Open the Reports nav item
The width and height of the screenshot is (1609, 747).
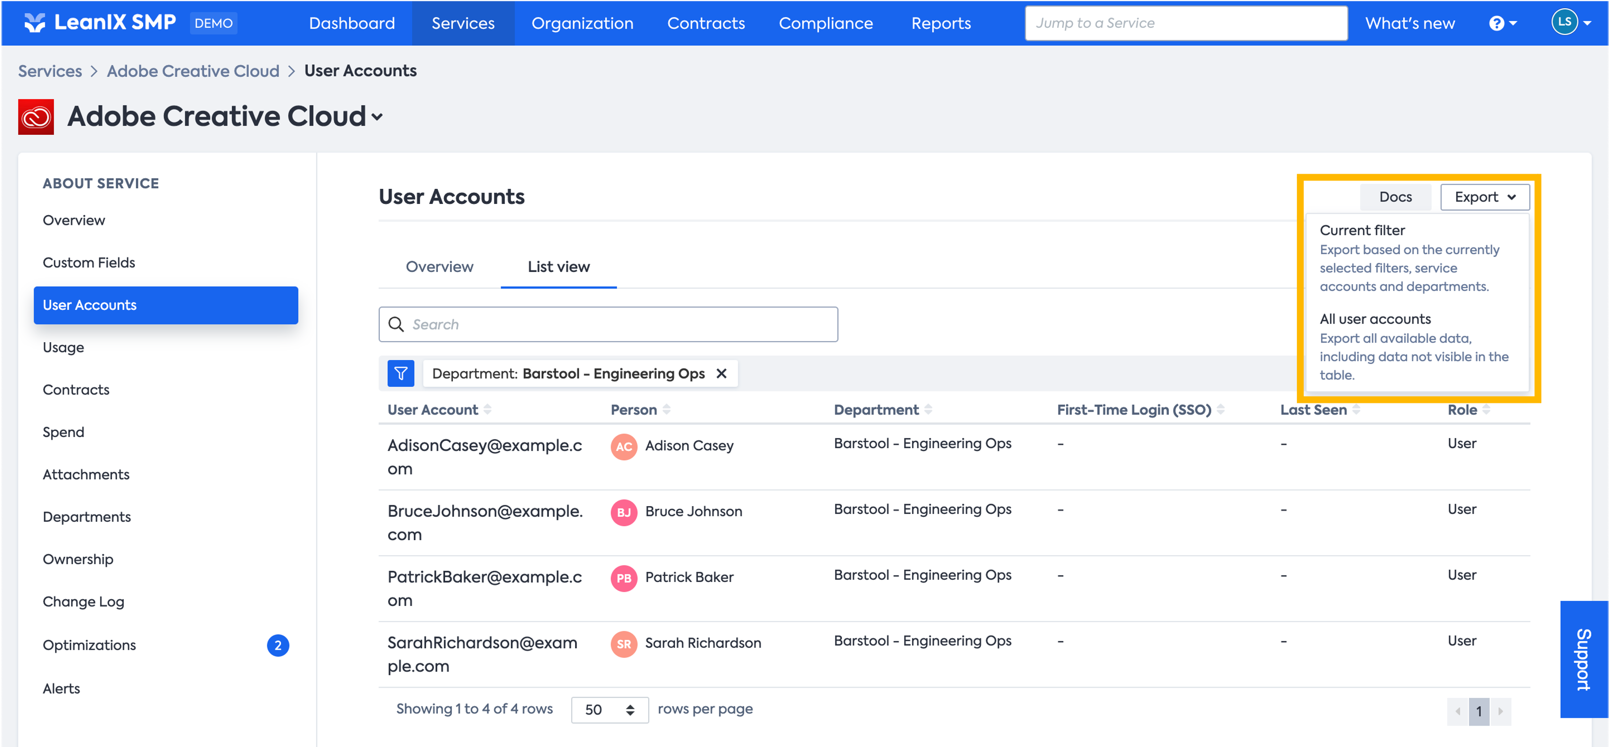point(941,23)
